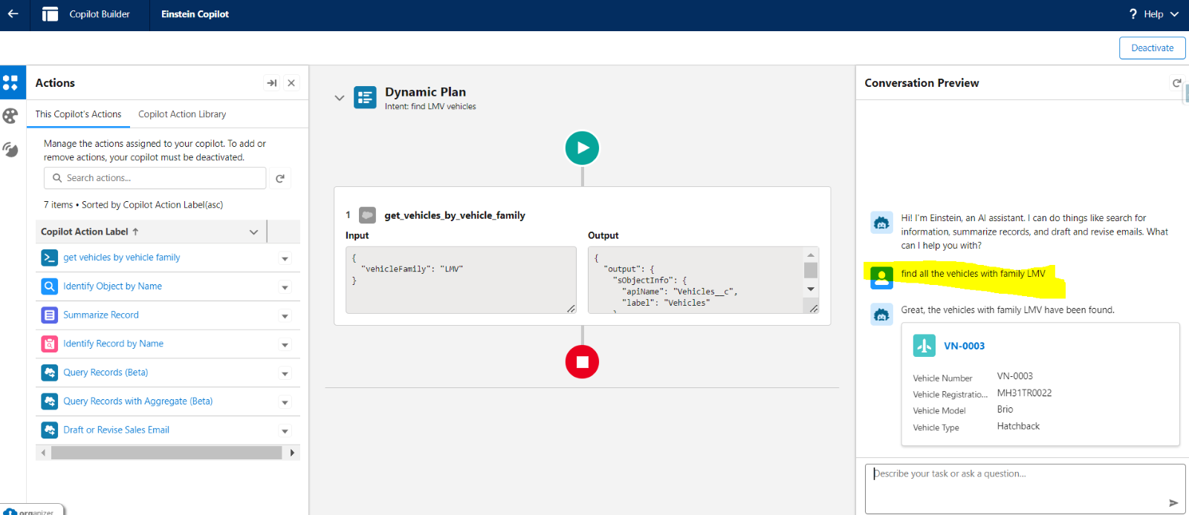Open dropdown for Summarize Record action
Image resolution: width=1189 pixels, height=515 pixels.
285,316
